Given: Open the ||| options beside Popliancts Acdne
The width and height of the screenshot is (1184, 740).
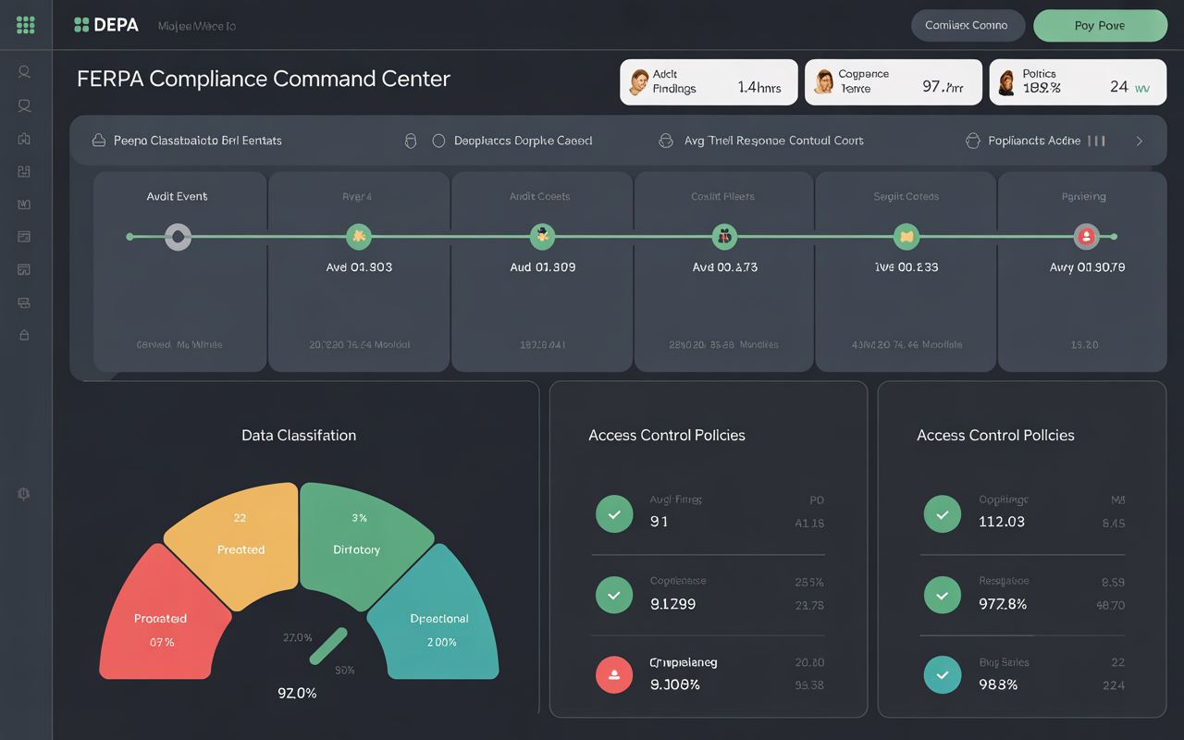Looking at the screenshot, I should click(x=1096, y=141).
